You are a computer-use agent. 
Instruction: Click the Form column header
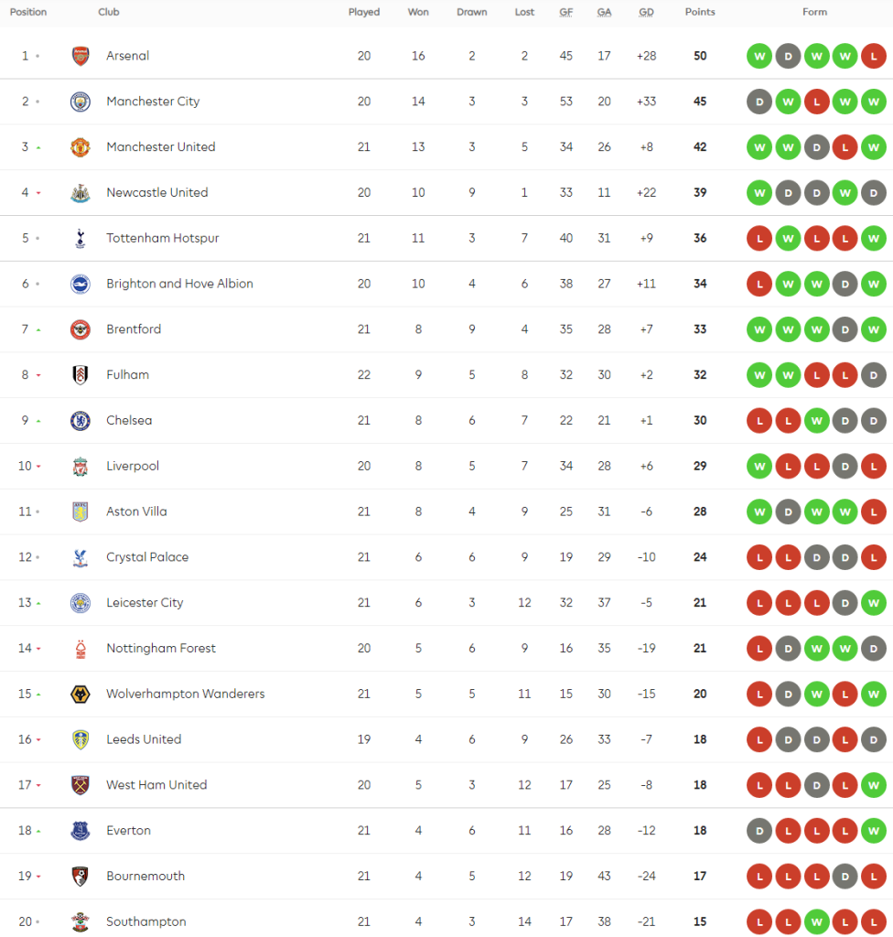[814, 12]
